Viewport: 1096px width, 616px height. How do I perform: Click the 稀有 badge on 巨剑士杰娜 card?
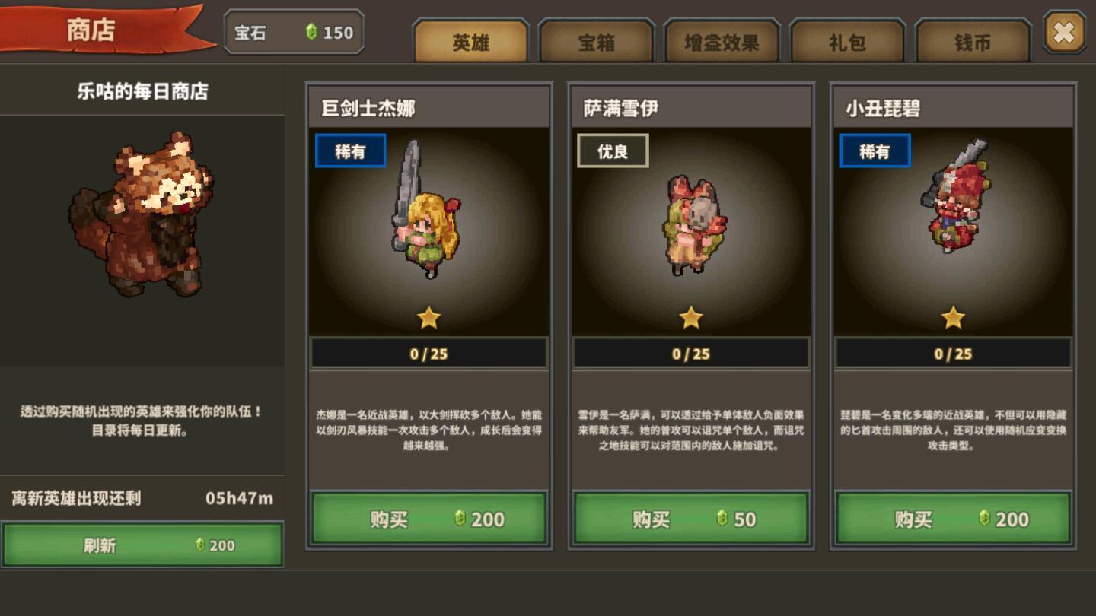pos(350,151)
